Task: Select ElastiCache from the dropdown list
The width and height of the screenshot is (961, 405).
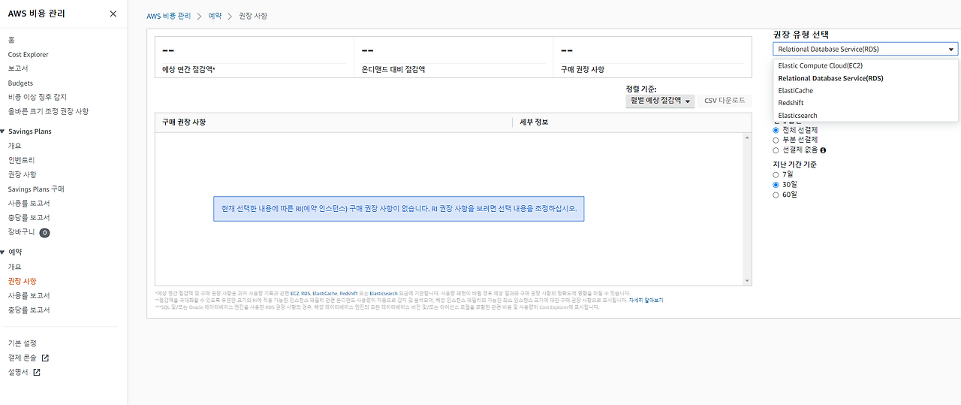Action: pyautogui.click(x=866, y=91)
